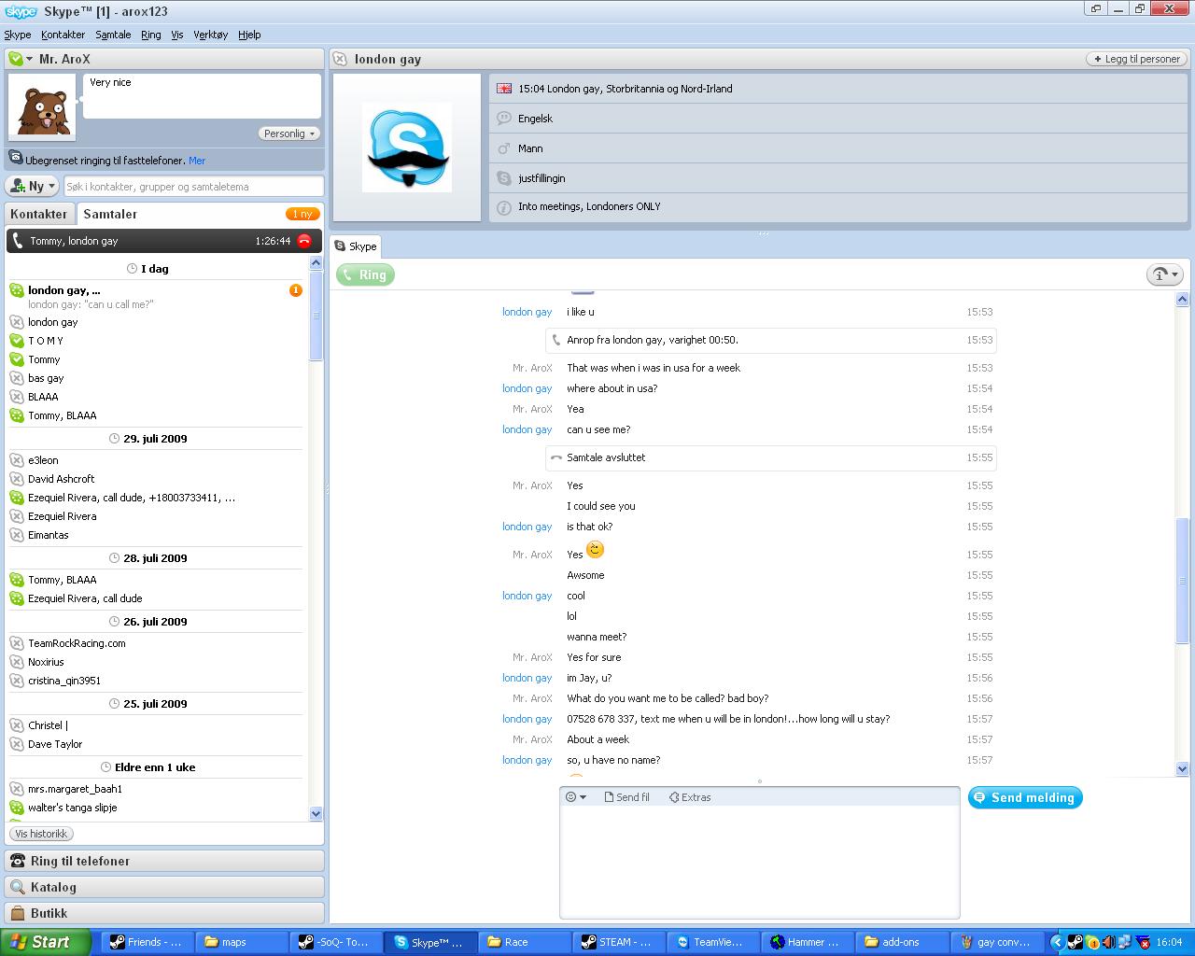This screenshot has width=1195, height=956.
Task: Open the Verktøy menu
Action: (211, 35)
